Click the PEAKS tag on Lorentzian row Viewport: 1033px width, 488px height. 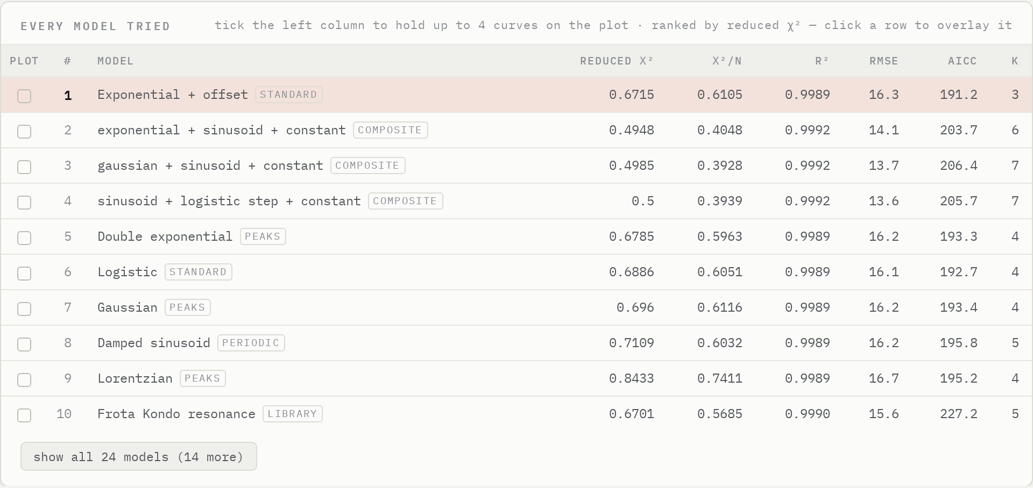[x=203, y=378]
